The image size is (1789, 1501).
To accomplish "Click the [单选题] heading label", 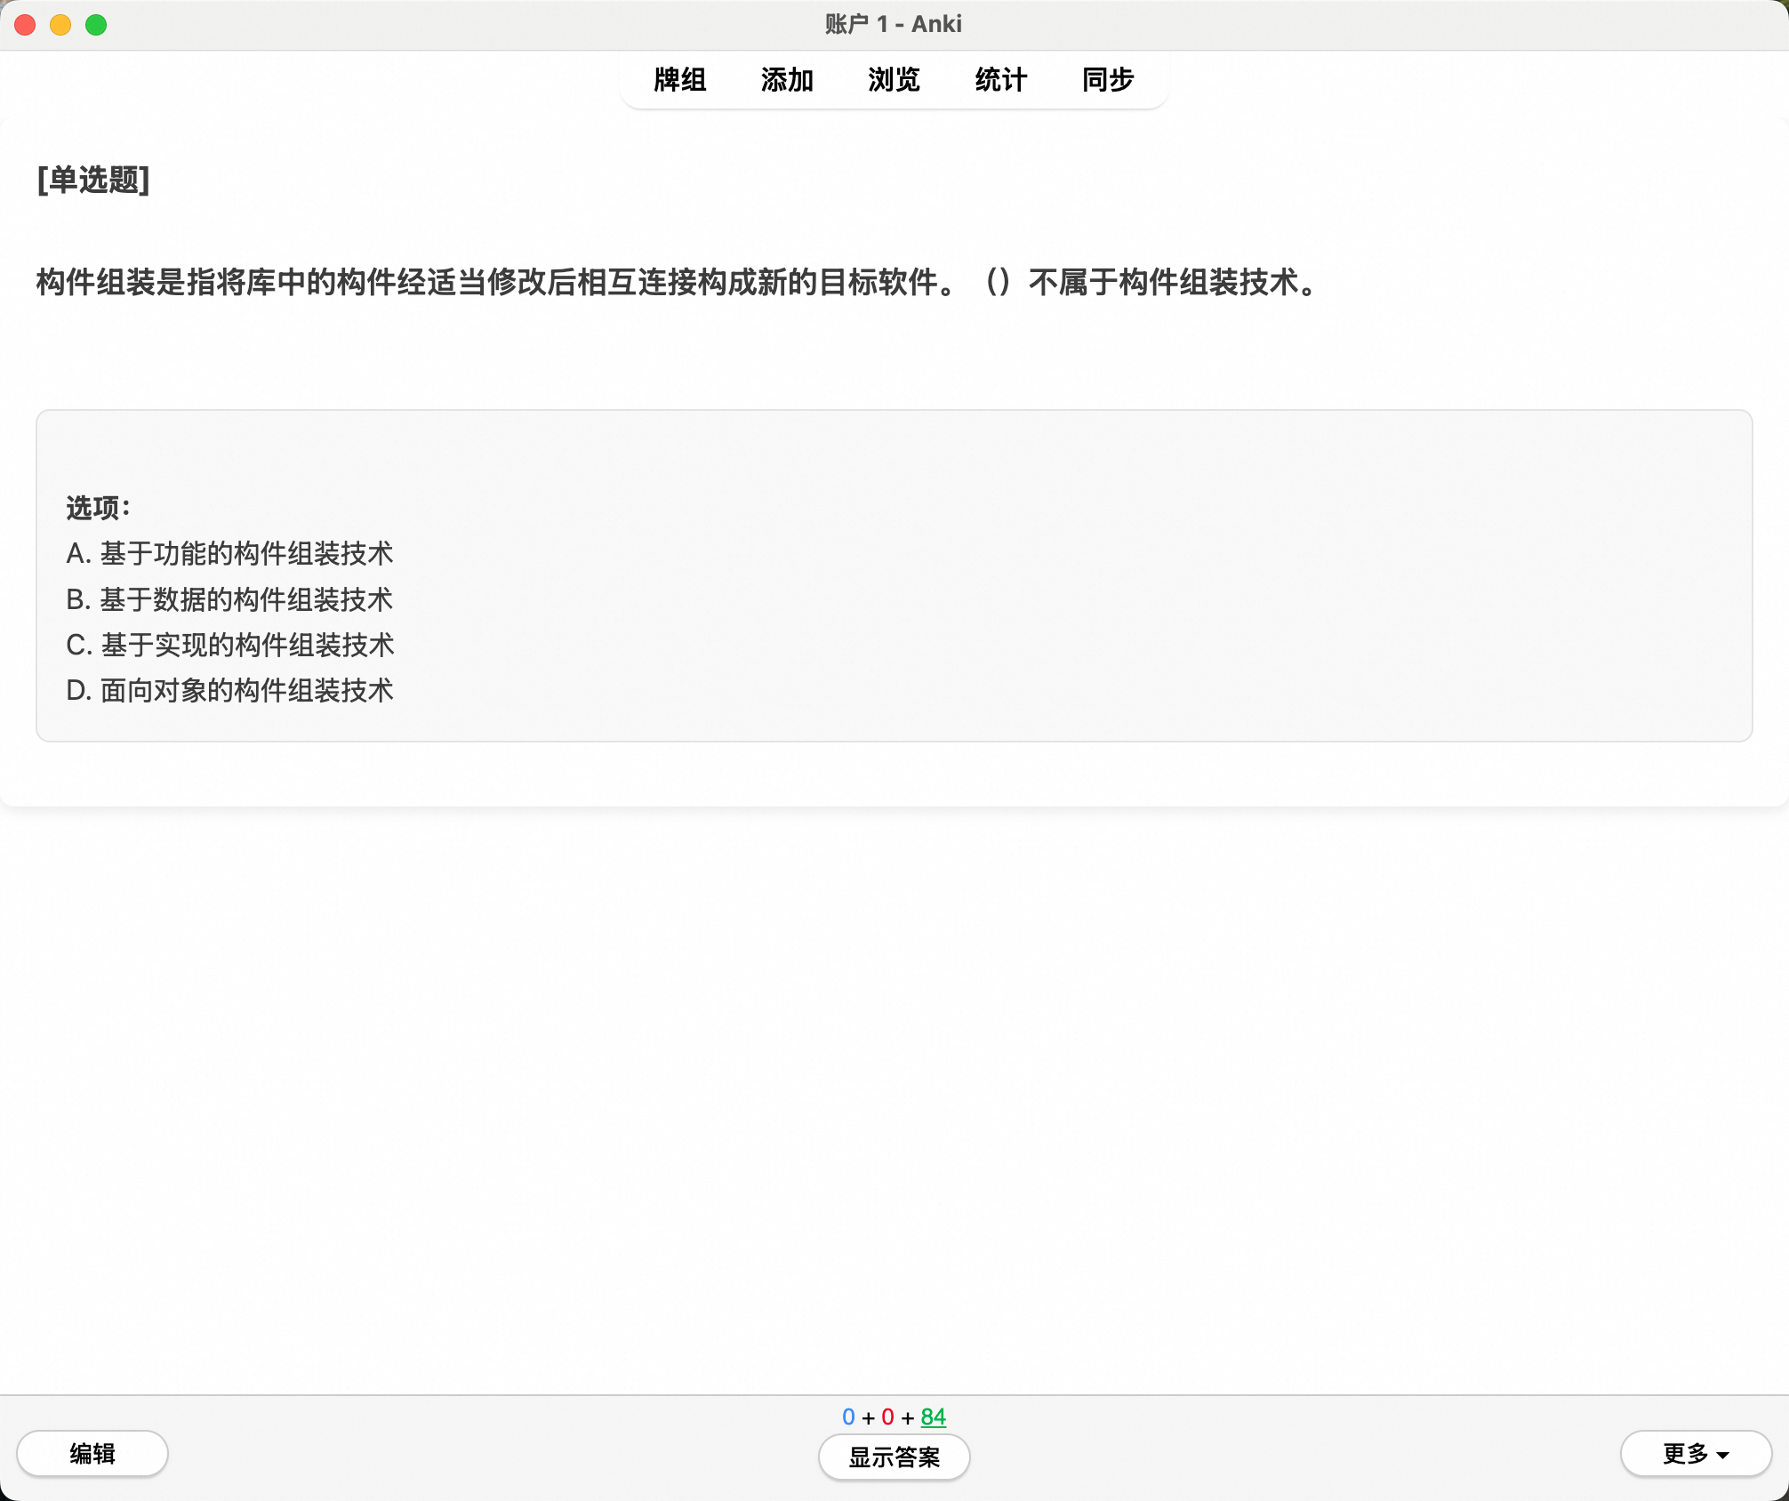I will tap(93, 180).
